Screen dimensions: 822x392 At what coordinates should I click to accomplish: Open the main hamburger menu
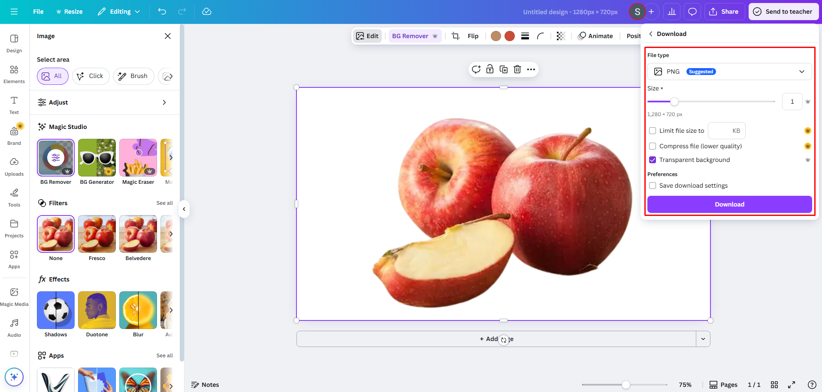pos(14,12)
